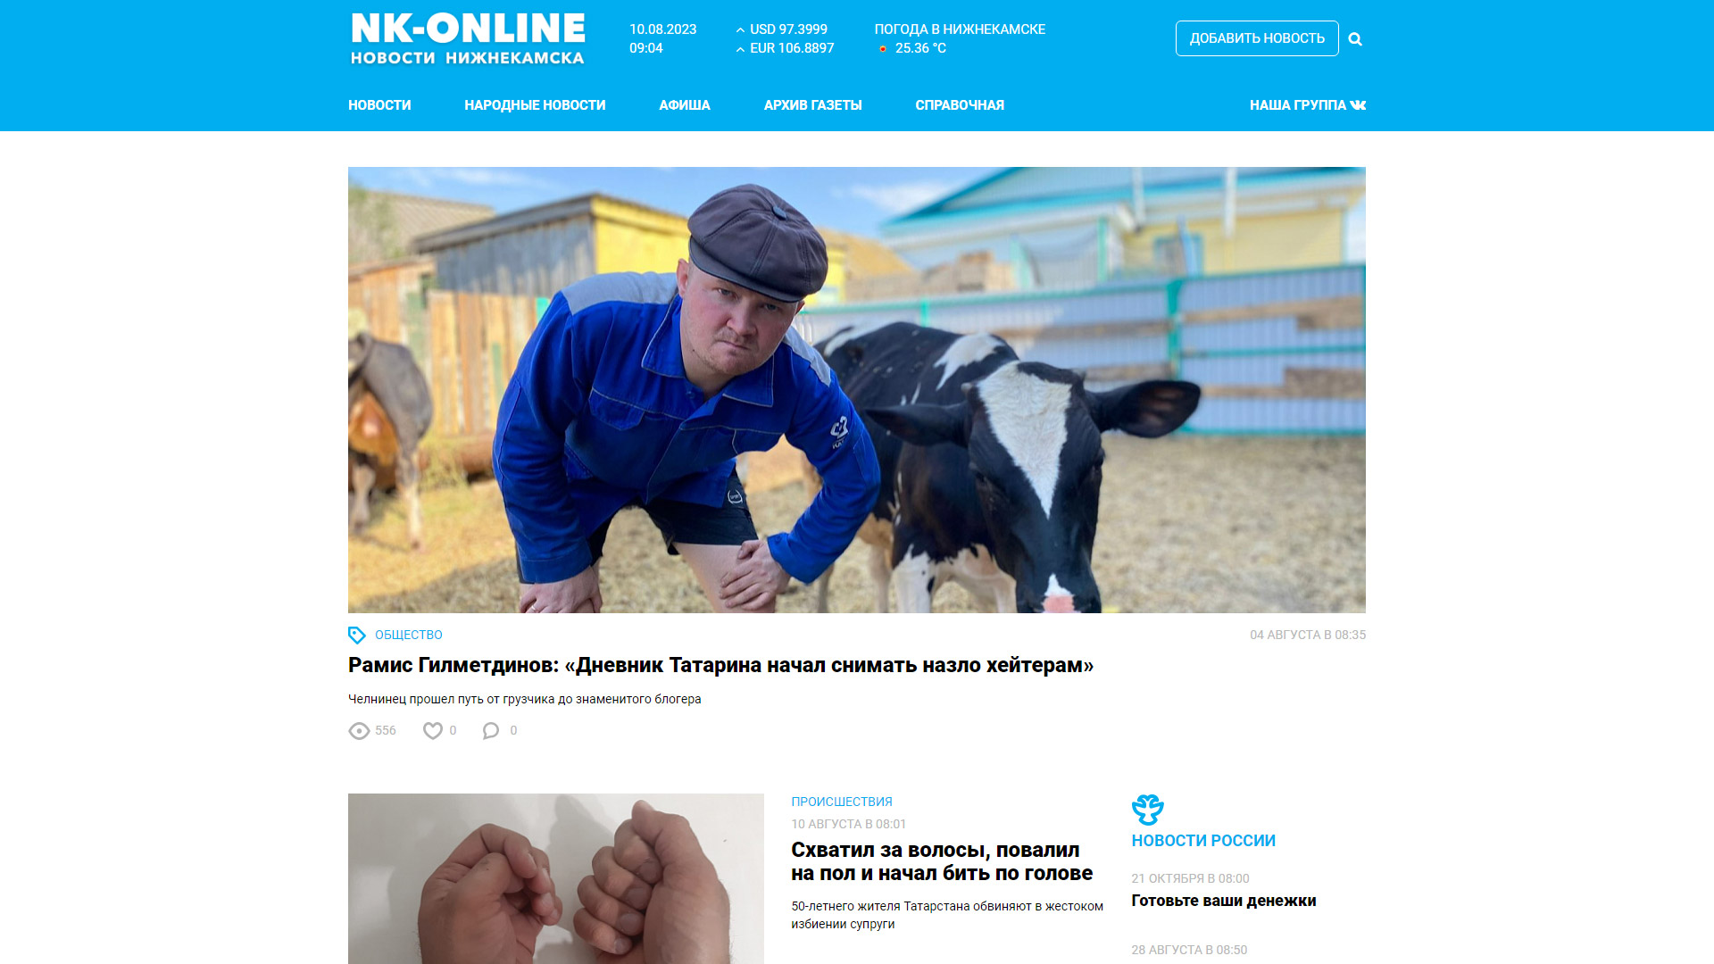Open the НОВОСТИ menu item
Viewport: 1714px width, 964px height.
pyautogui.click(x=379, y=105)
